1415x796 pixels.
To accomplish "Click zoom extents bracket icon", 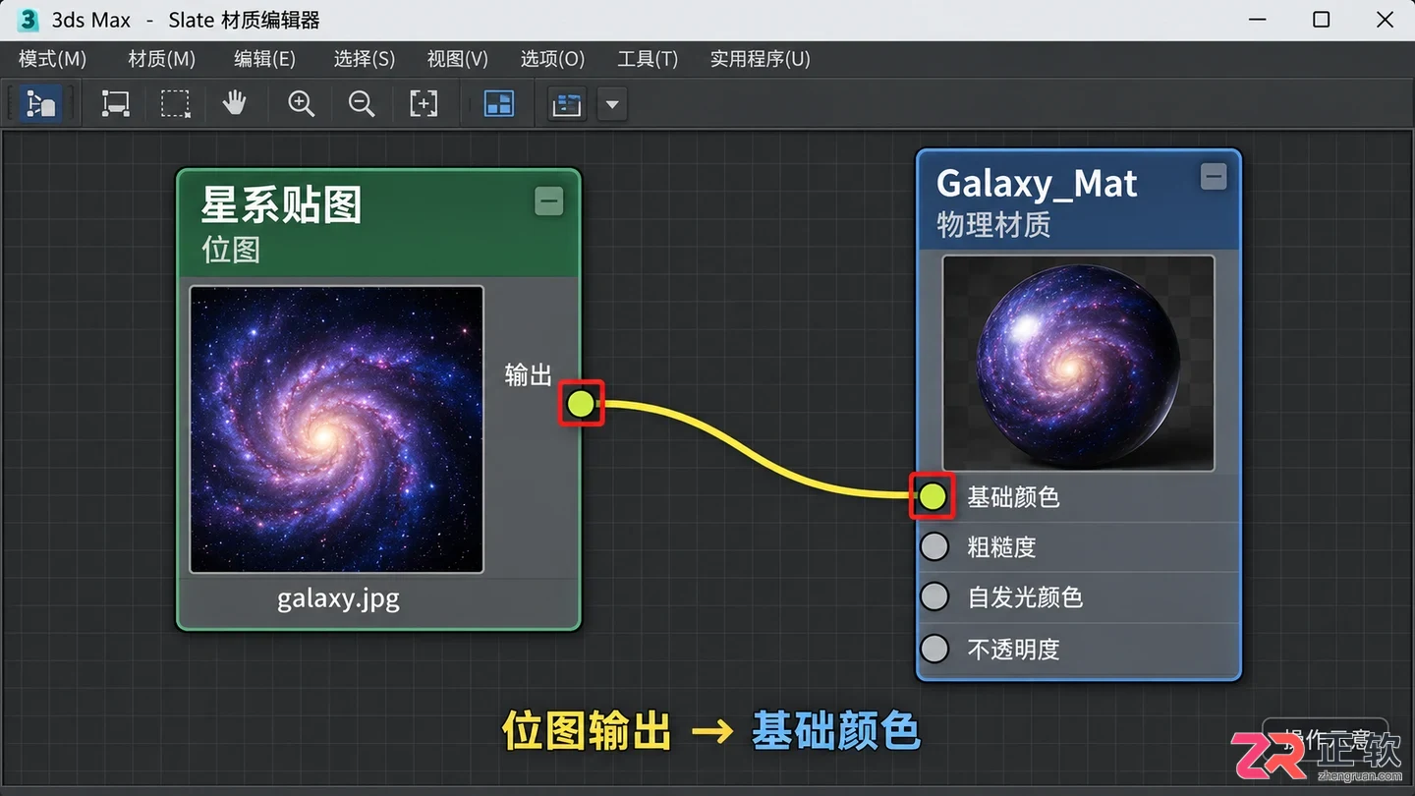I will [424, 103].
